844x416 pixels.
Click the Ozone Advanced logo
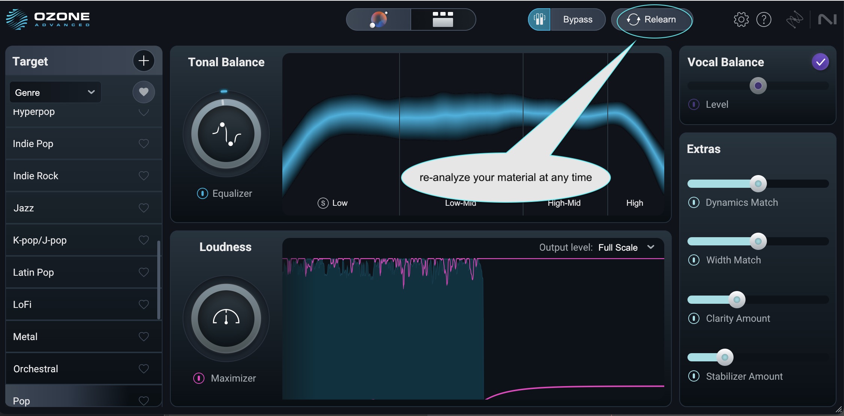coord(48,19)
